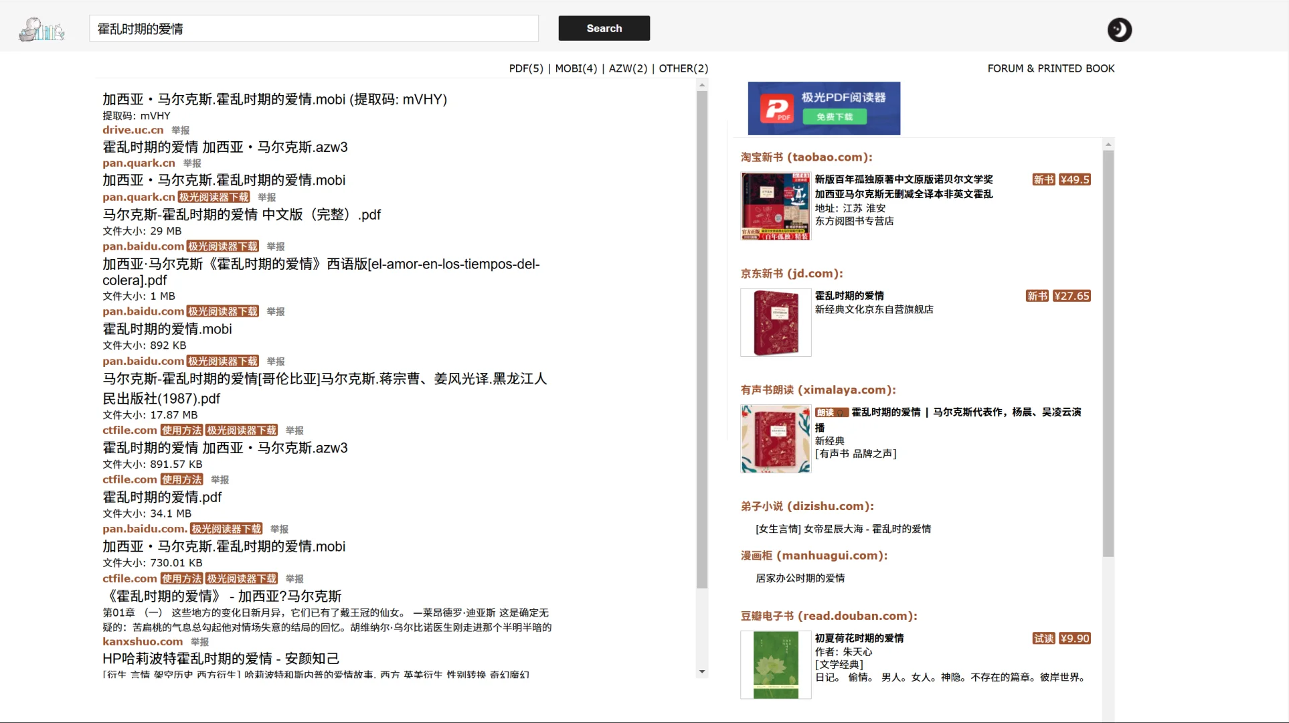
Task: Focus the search input field
Action: click(314, 29)
